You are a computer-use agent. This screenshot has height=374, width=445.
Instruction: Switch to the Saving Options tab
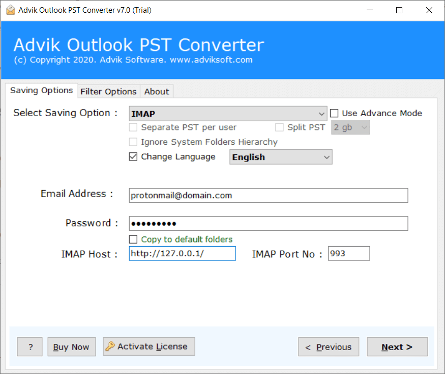pyautogui.click(x=41, y=90)
